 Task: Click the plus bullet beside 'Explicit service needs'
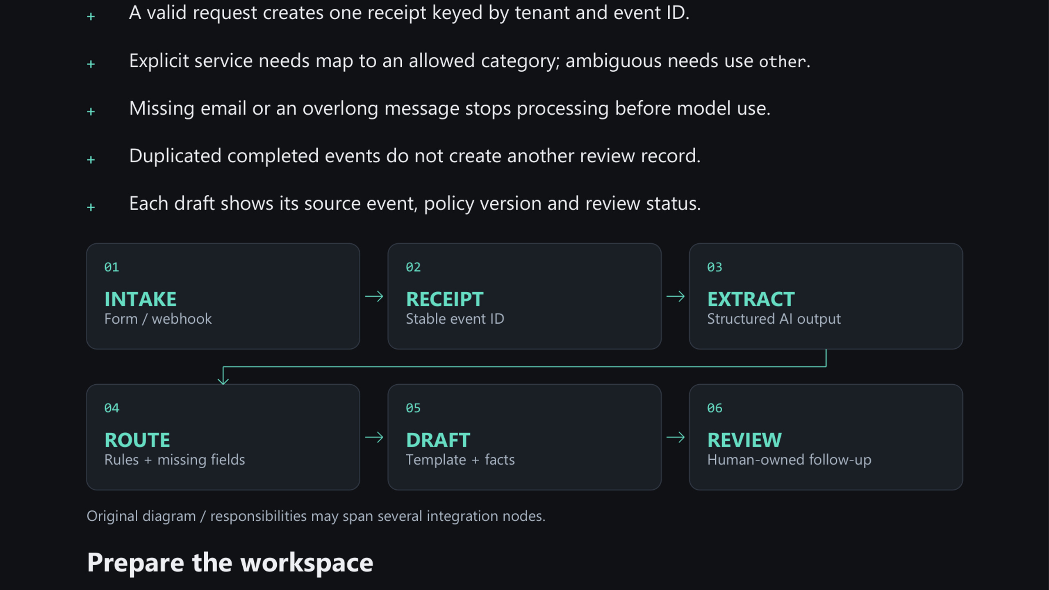pos(91,64)
